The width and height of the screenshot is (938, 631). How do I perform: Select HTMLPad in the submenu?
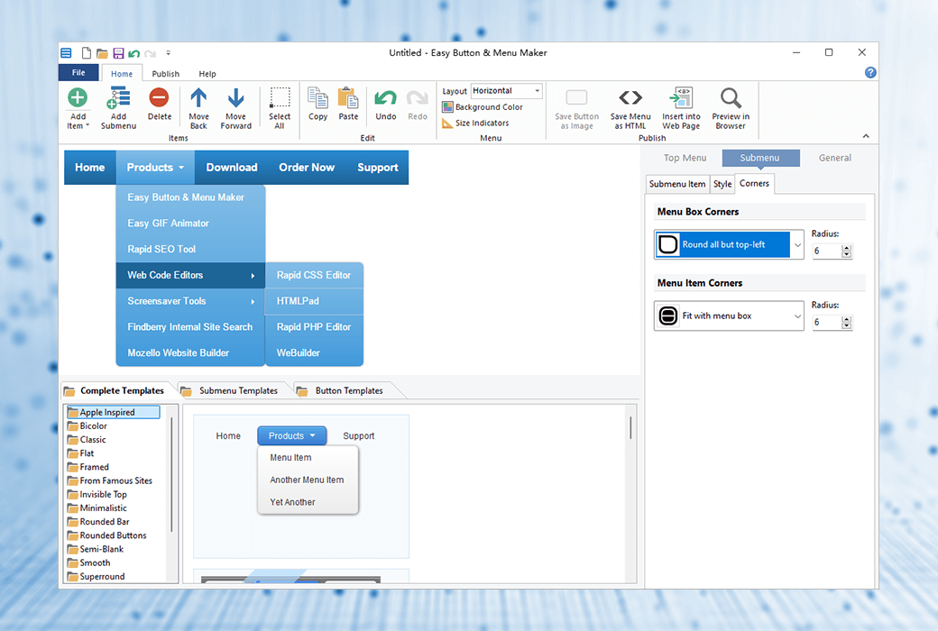[x=314, y=301]
